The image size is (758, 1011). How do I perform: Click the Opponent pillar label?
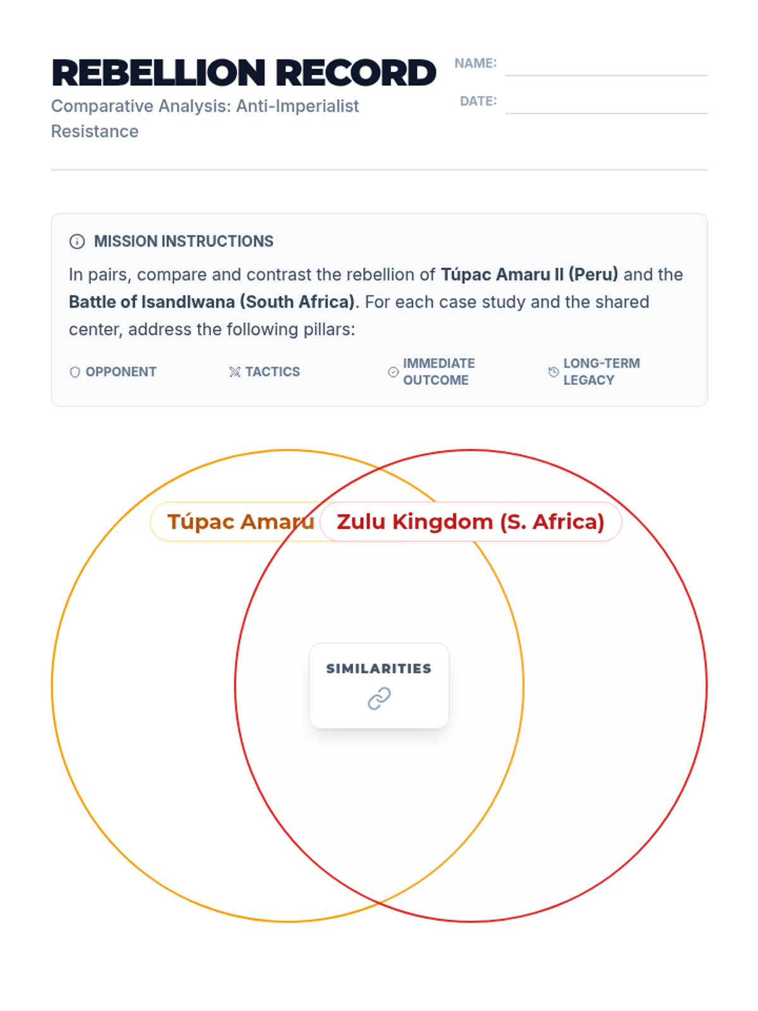[x=121, y=372]
